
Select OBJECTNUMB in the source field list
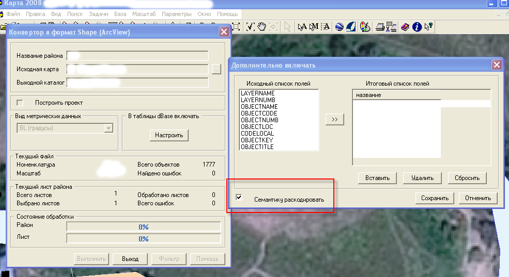click(260, 120)
